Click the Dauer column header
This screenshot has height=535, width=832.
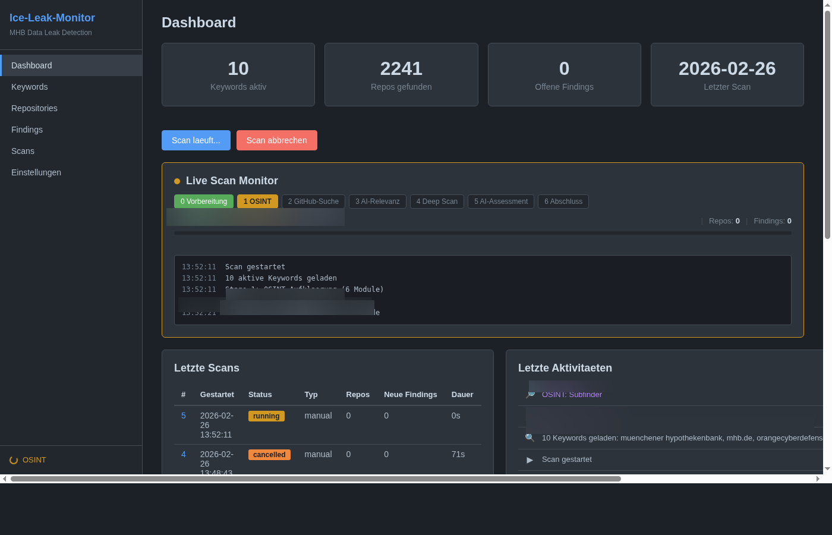click(x=462, y=395)
